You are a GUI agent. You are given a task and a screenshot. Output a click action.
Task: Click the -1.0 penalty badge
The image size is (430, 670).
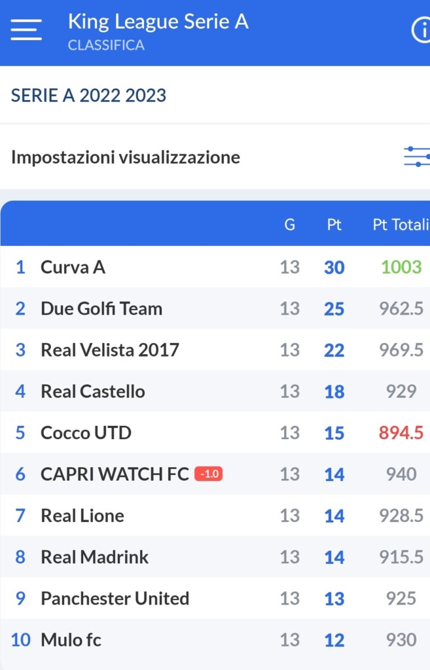(x=208, y=474)
